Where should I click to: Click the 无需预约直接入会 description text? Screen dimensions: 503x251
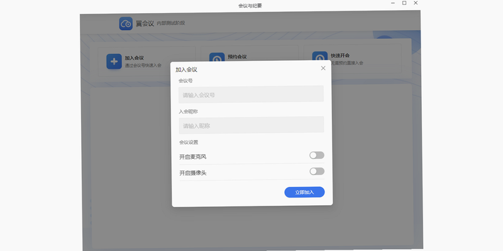[347, 63]
